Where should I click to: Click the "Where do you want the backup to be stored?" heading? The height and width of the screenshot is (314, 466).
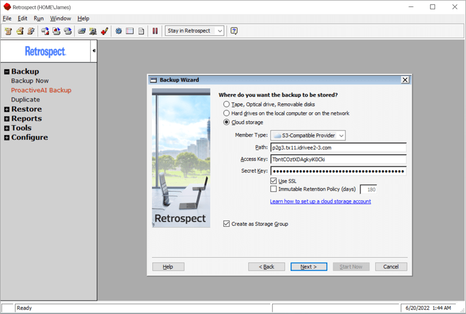[278, 95]
